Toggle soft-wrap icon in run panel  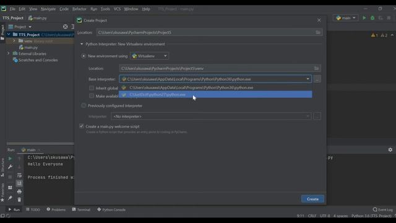click(x=19, y=175)
